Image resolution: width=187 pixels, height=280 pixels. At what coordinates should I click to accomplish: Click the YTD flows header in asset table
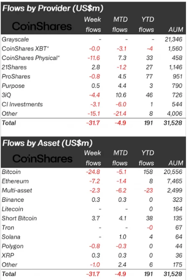(147, 158)
